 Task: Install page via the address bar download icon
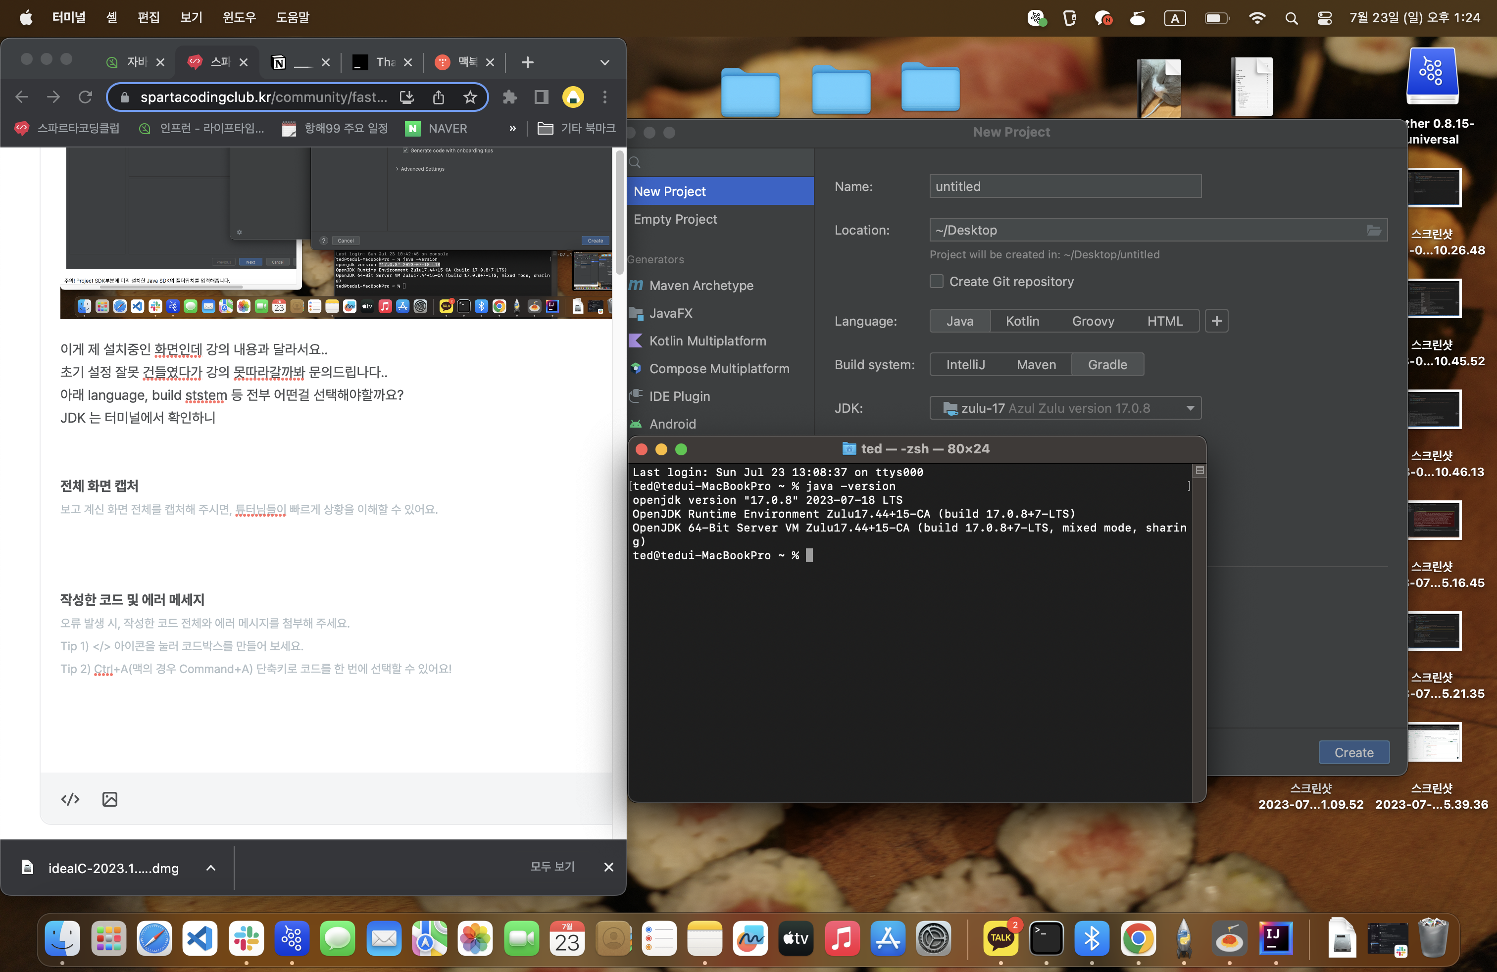(407, 97)
